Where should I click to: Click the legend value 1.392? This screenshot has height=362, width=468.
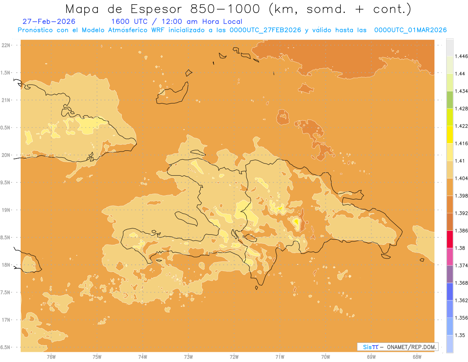click(462, 213)
